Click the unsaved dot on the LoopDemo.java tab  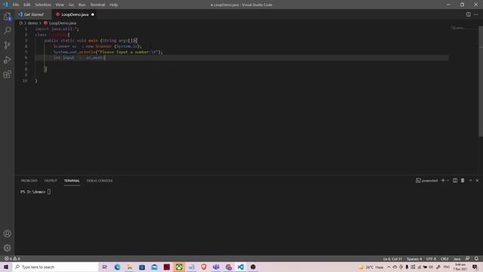[93, 14]
